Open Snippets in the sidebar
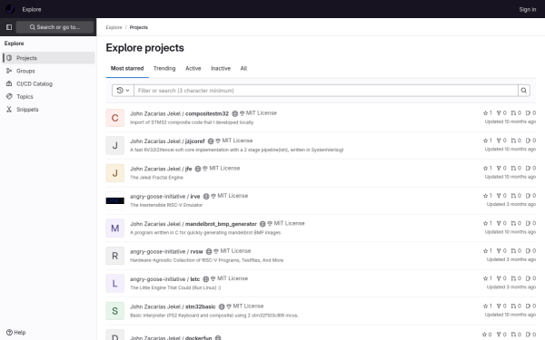The height and width of the screenshot is (340, 545). point(49,110)
